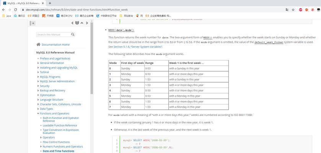321x153 pixels.
Task: Open Loadable Function Reference
Action: point(60,125)
